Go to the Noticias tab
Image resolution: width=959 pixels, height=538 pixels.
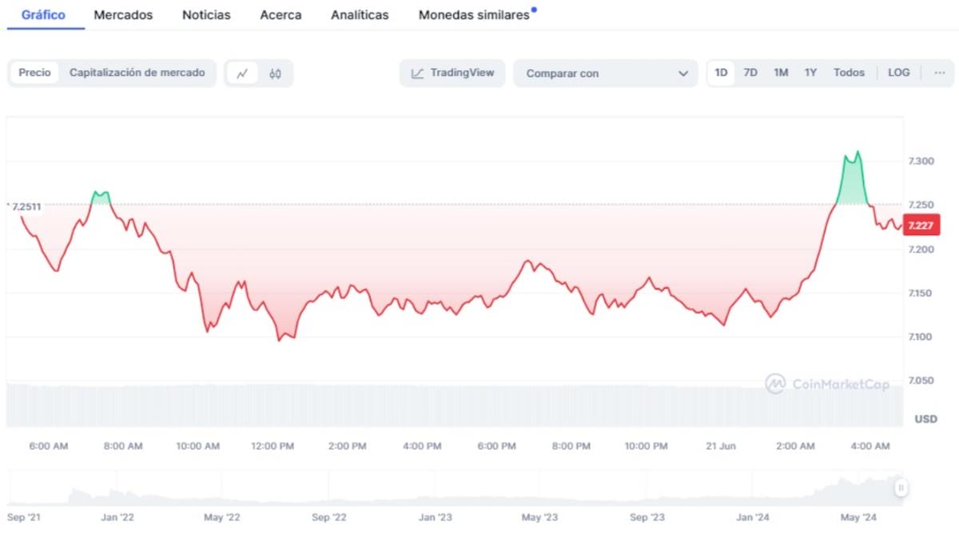tap(206, 15)
